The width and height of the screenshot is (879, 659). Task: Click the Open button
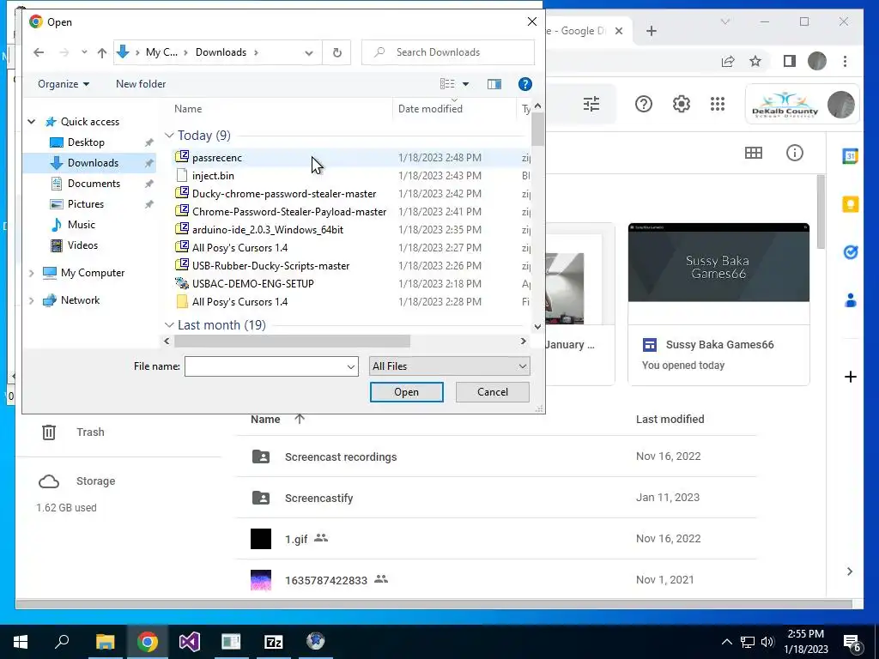[x=406, y=391]
